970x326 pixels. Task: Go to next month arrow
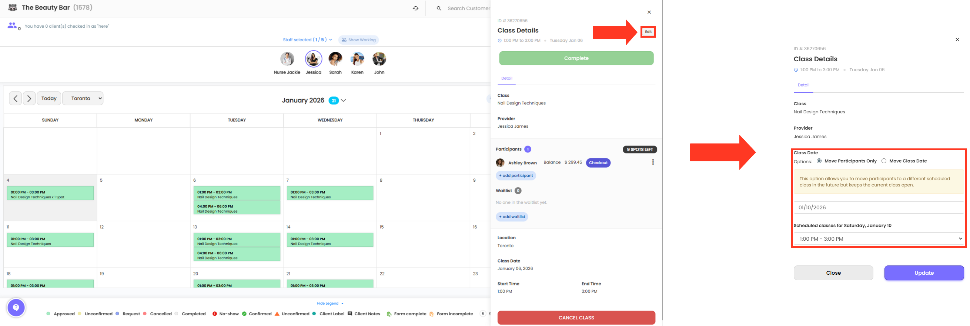[x=29, y=99]
